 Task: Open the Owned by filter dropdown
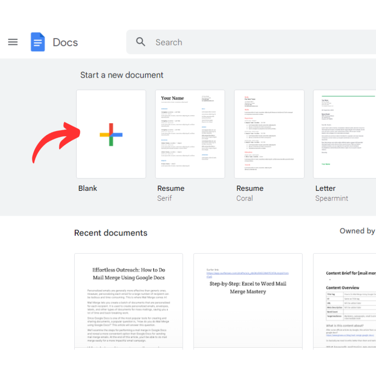(358, 231)
